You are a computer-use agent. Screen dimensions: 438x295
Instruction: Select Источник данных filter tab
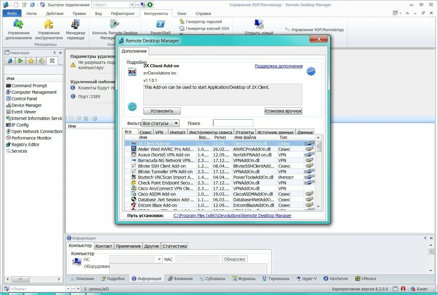275,132
